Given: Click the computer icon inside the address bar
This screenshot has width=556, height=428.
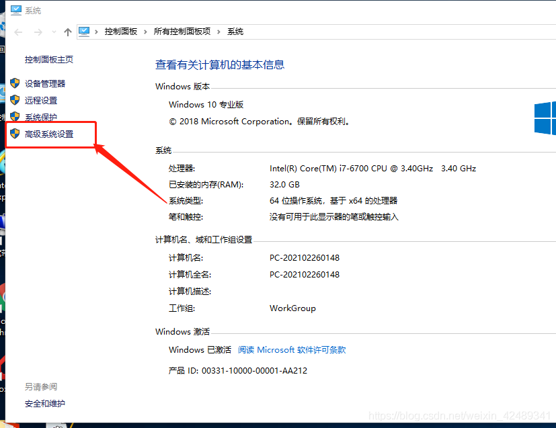Looking at the screenshot, I should click(x=85, y=31).
